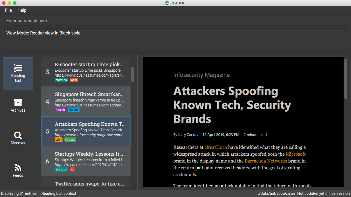
Task: Click the fintech tag
Action: tap(60, 110)
